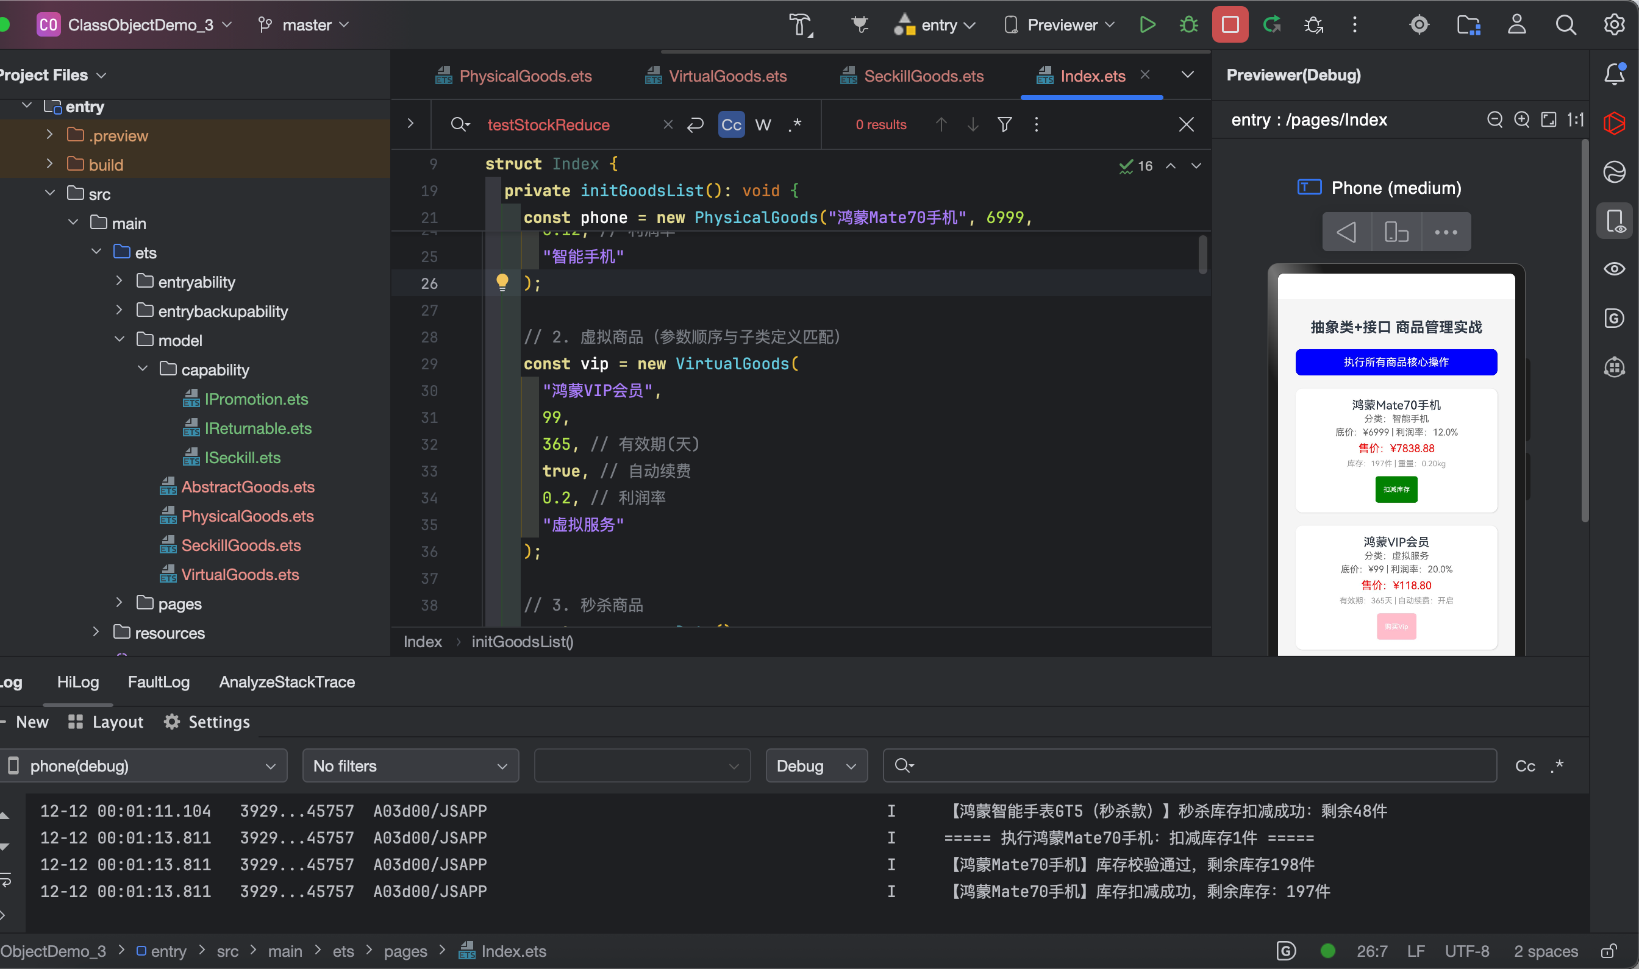Click the blue 执行所有商品核心操作 button
Viewport: 1639px width, 969px height.
pos(1396,363)
